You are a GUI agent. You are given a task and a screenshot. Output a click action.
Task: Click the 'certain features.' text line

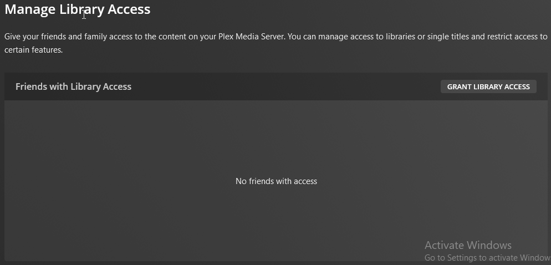(x=34, y=50)
